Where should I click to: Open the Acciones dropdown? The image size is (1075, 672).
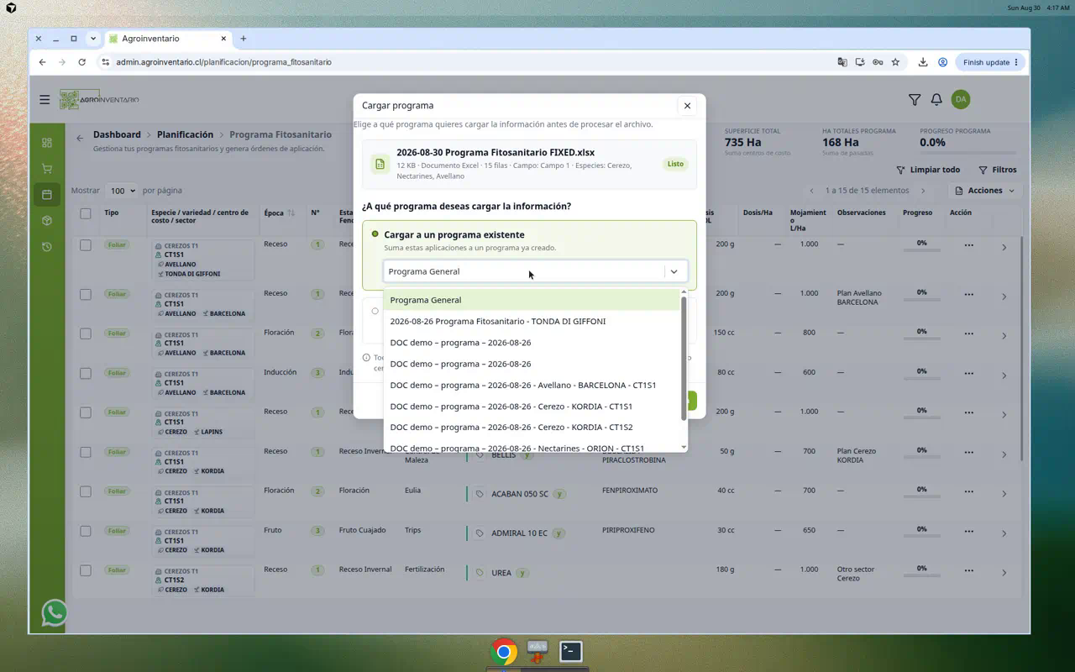click(x=985, y=191)
